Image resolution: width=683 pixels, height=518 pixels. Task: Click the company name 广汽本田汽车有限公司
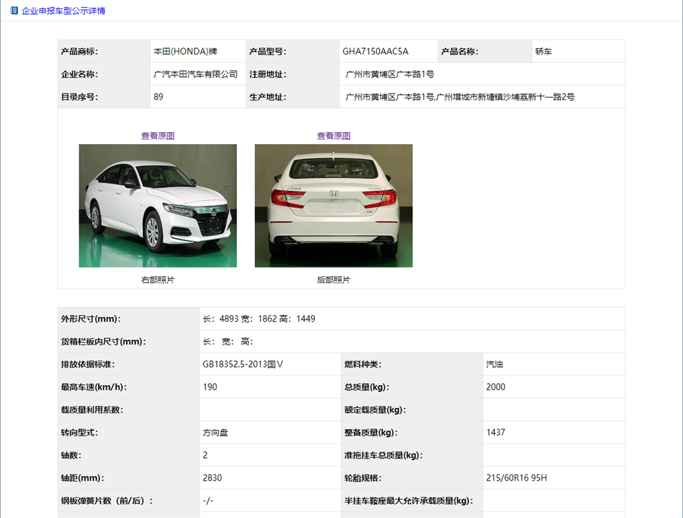pos(195,74)
